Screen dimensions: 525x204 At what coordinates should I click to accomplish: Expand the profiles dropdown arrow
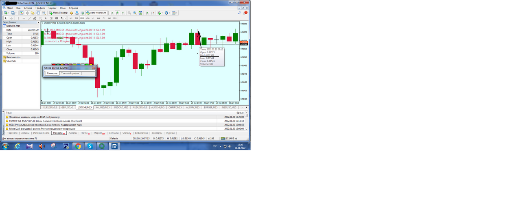pos(16,13)
